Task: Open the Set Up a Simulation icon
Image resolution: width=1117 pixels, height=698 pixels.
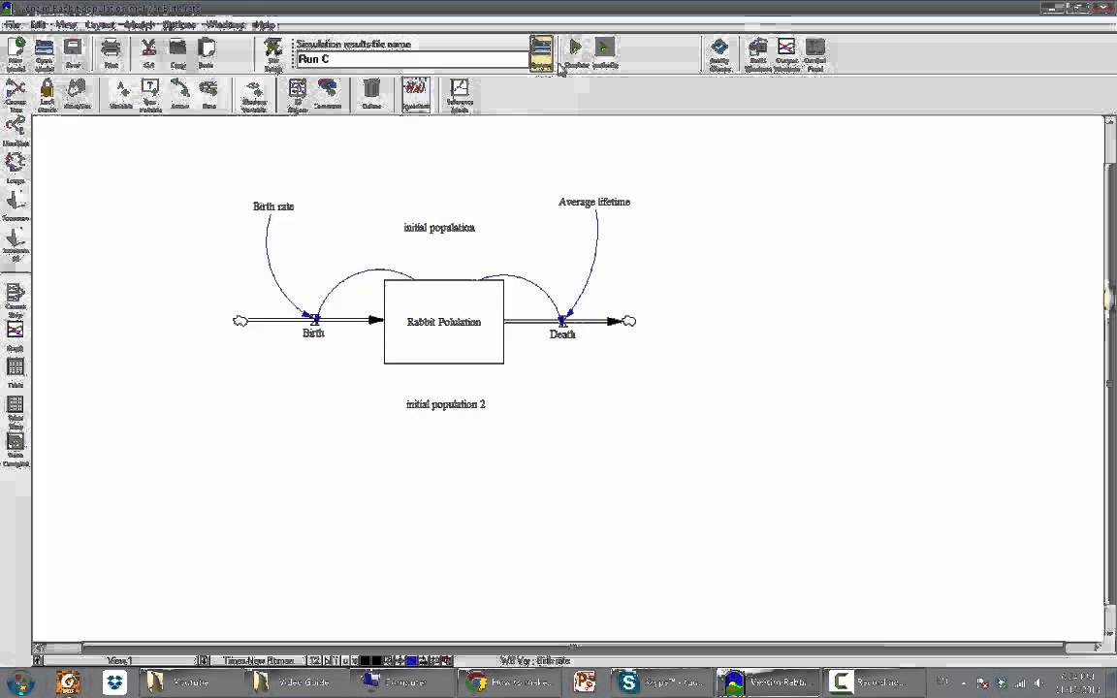Action: 272,53
